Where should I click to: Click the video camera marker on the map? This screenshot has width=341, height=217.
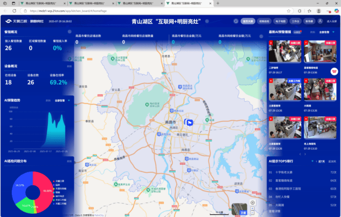tap(189, 122)
